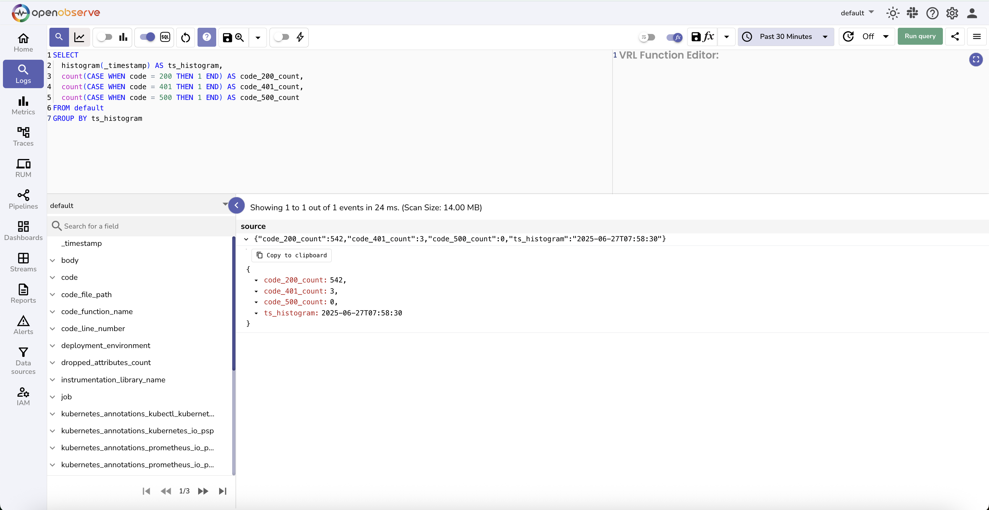Click the share link icon
Viewport: 989px width, 510px height.
(x=955, y=36)
